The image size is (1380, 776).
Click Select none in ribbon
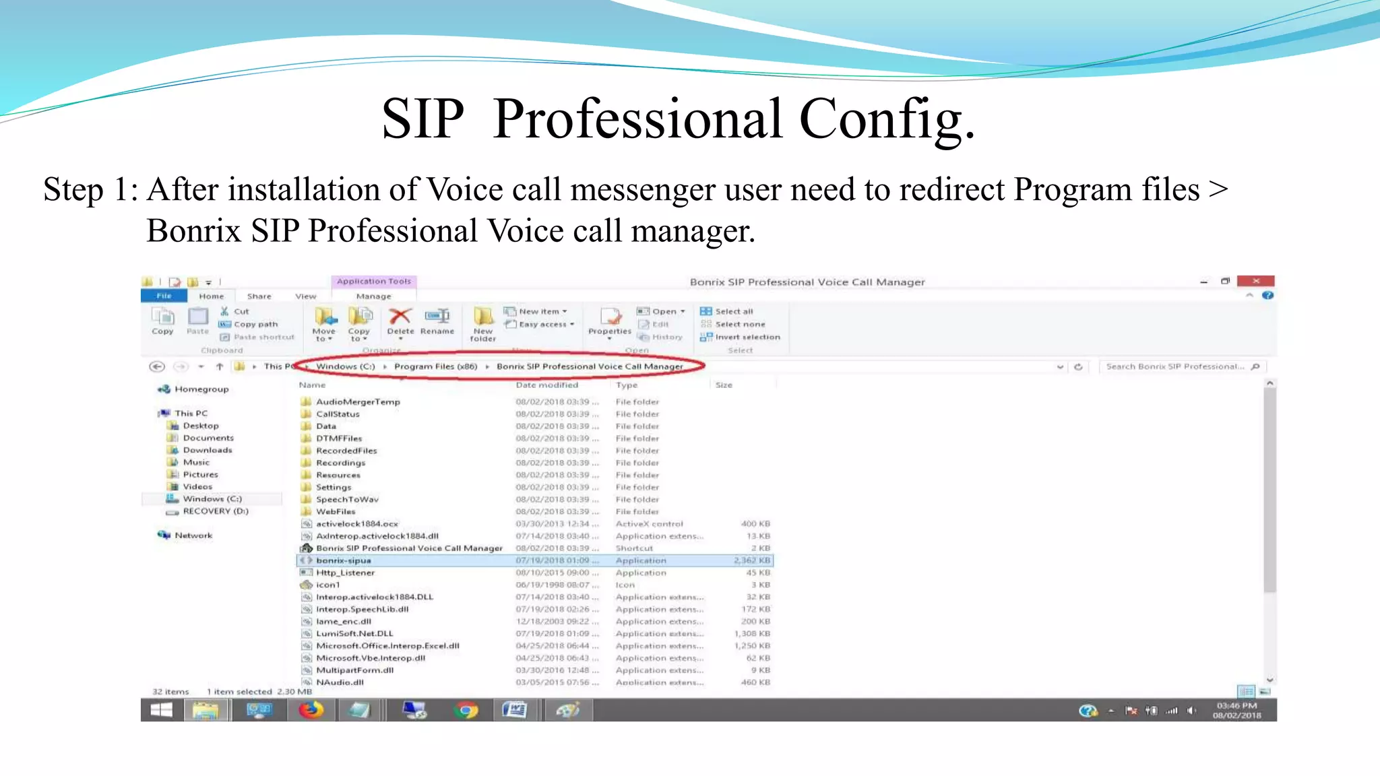732,324
